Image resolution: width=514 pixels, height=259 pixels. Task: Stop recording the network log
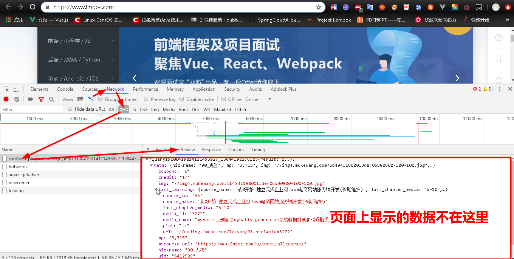point(6,99)
